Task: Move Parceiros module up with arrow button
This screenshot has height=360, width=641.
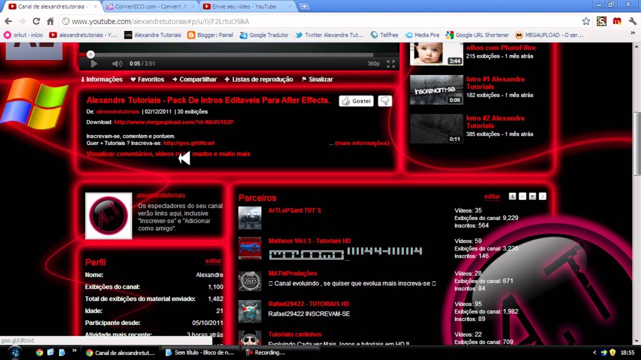Action: 522,196
